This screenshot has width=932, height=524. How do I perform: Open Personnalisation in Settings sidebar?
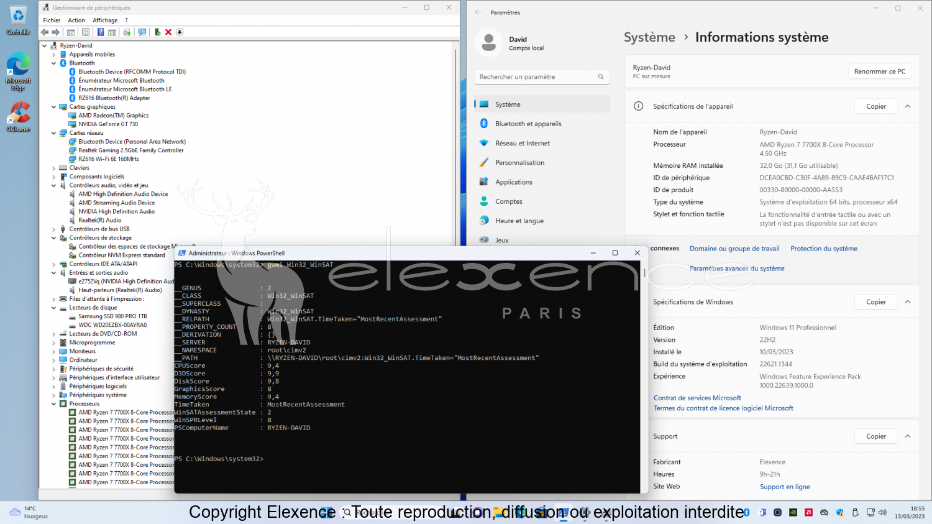point(542,163)
